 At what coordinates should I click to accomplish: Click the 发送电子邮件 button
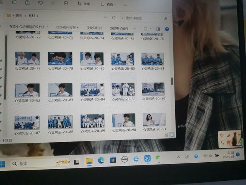119,28
